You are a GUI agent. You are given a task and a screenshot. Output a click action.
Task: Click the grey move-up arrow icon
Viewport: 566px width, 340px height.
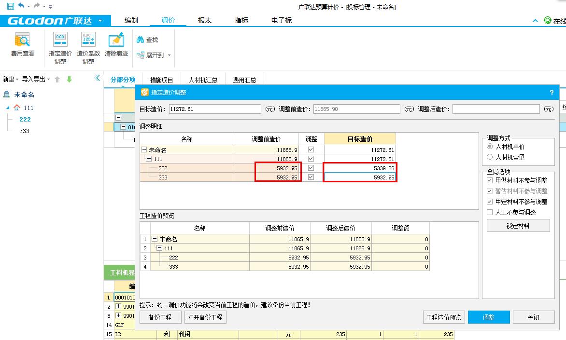click(57, 79)
